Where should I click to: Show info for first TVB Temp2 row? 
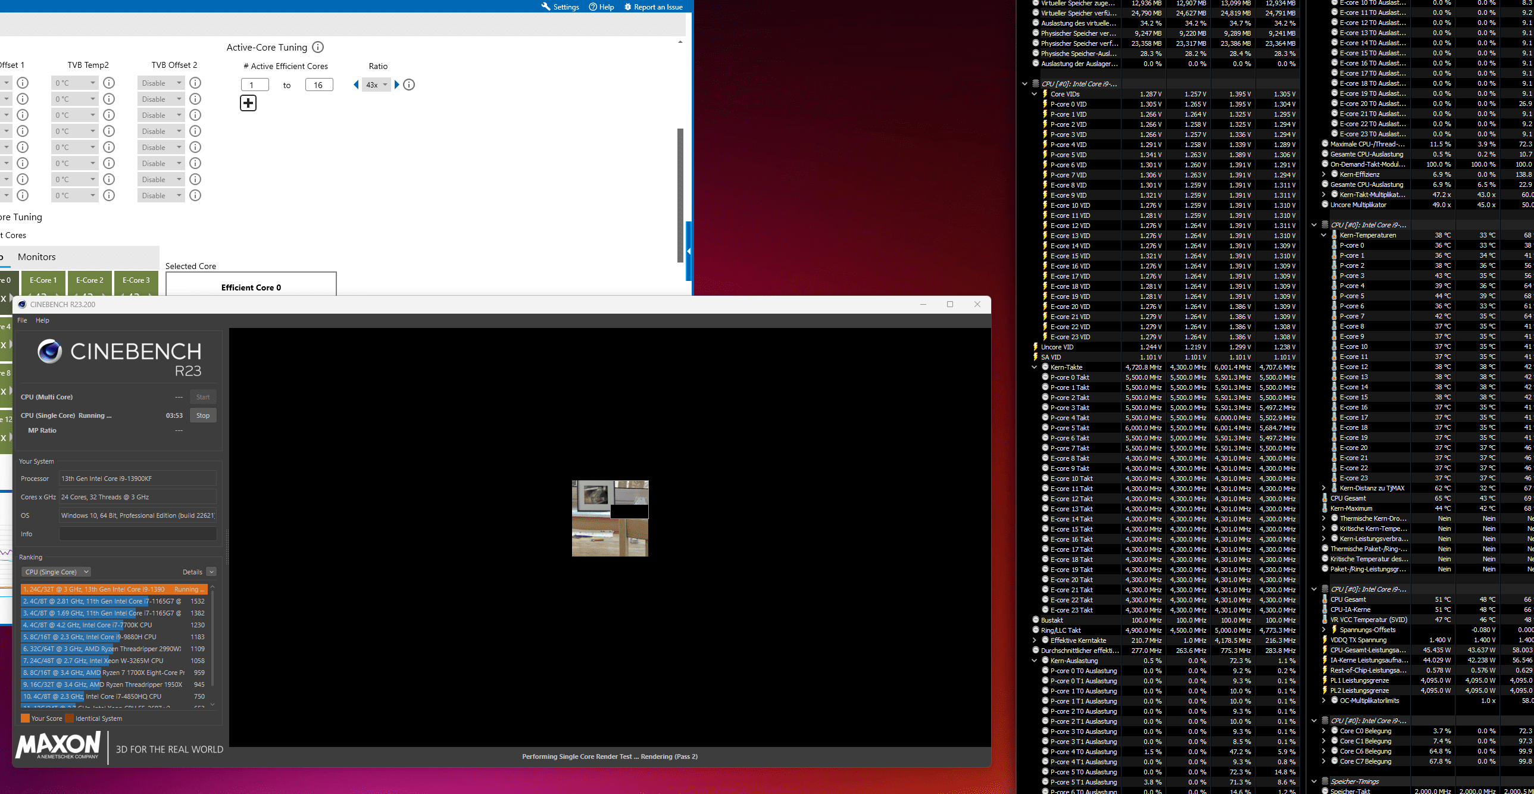[109, 83]
